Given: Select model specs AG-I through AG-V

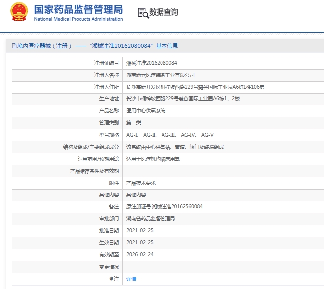Looking at the screenshot, I should coord(170,135).
